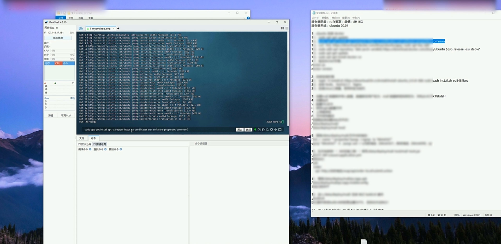Click the download arrow icon in command bar
501x244 pixels.
(276, 130)
